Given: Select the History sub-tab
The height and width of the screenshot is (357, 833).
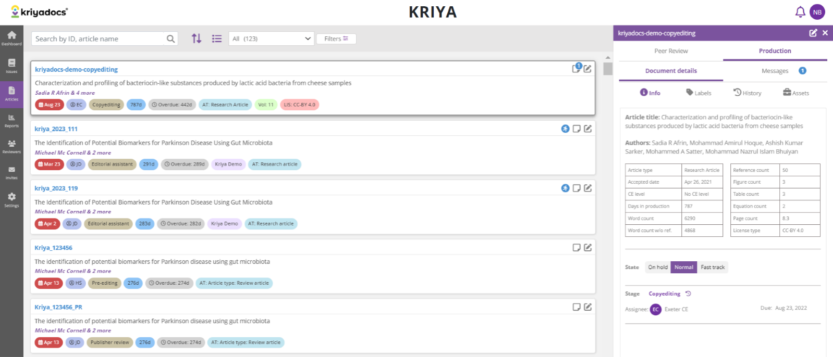Looking at the screenshot, I should point(748,93).
